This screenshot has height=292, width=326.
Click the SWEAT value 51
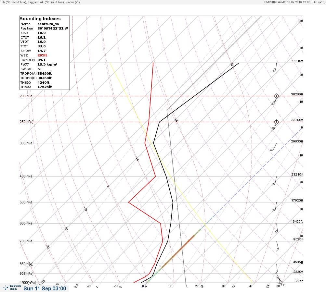pos(40,69)
